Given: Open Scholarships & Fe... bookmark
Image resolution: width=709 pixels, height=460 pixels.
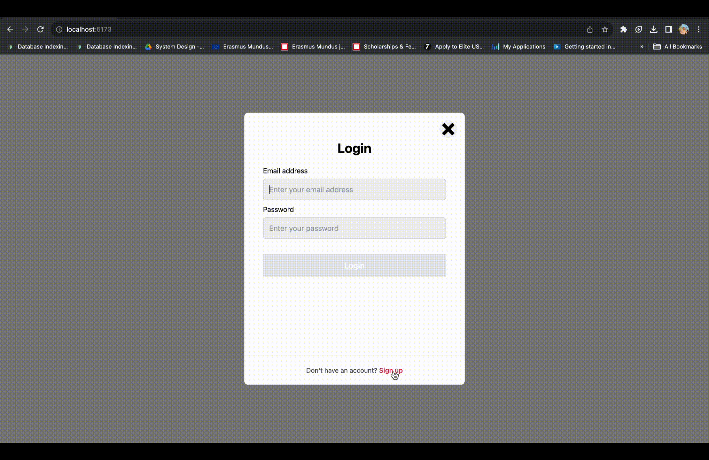Looking at the screenshot, I should coord(384,47).
